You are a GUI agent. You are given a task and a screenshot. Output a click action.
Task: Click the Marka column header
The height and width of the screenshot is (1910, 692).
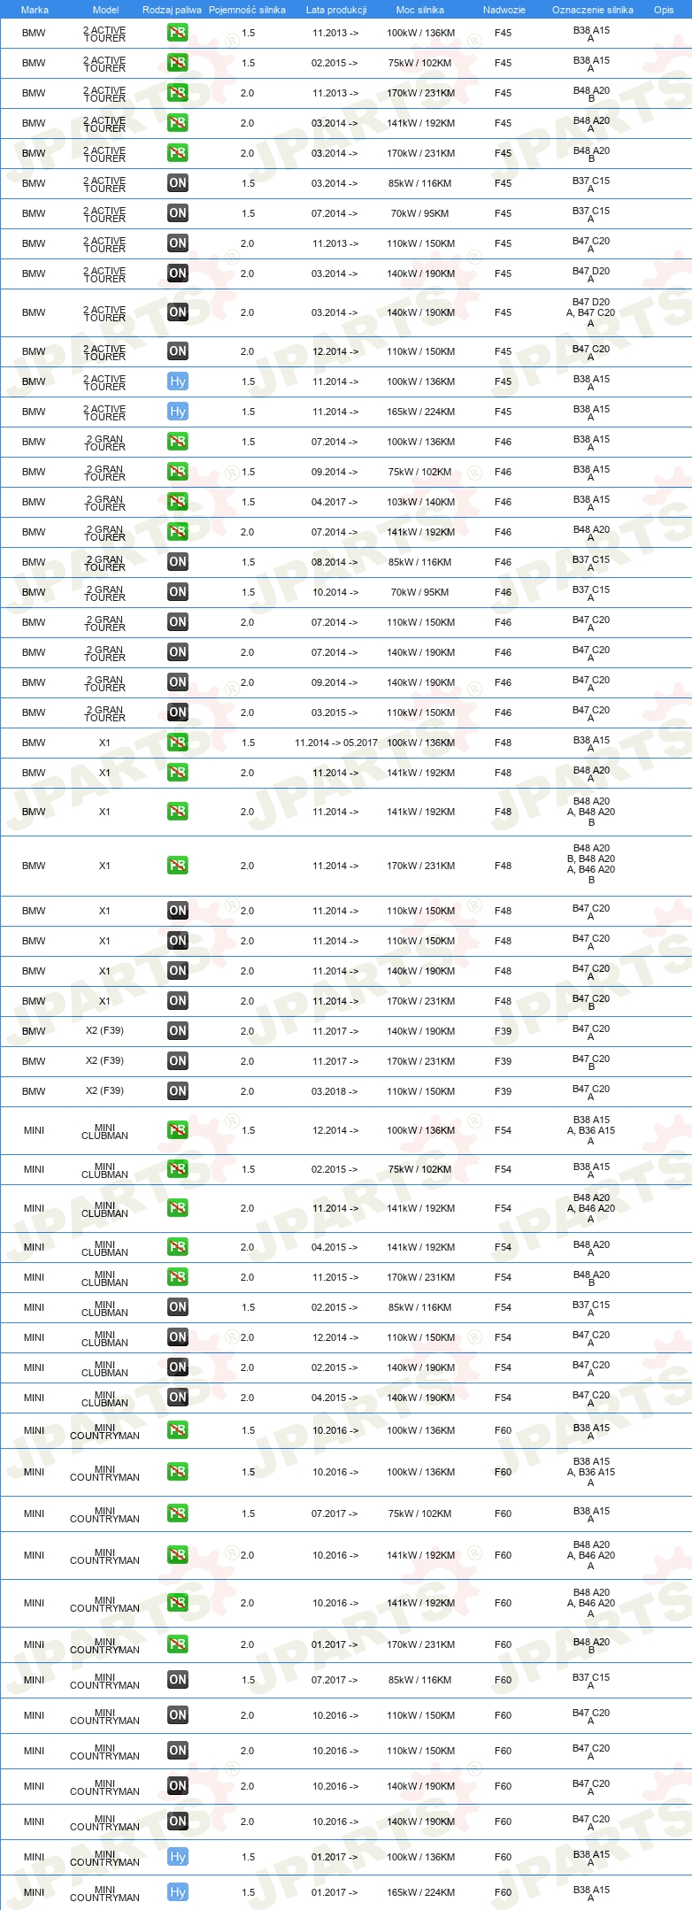[35, 10]
